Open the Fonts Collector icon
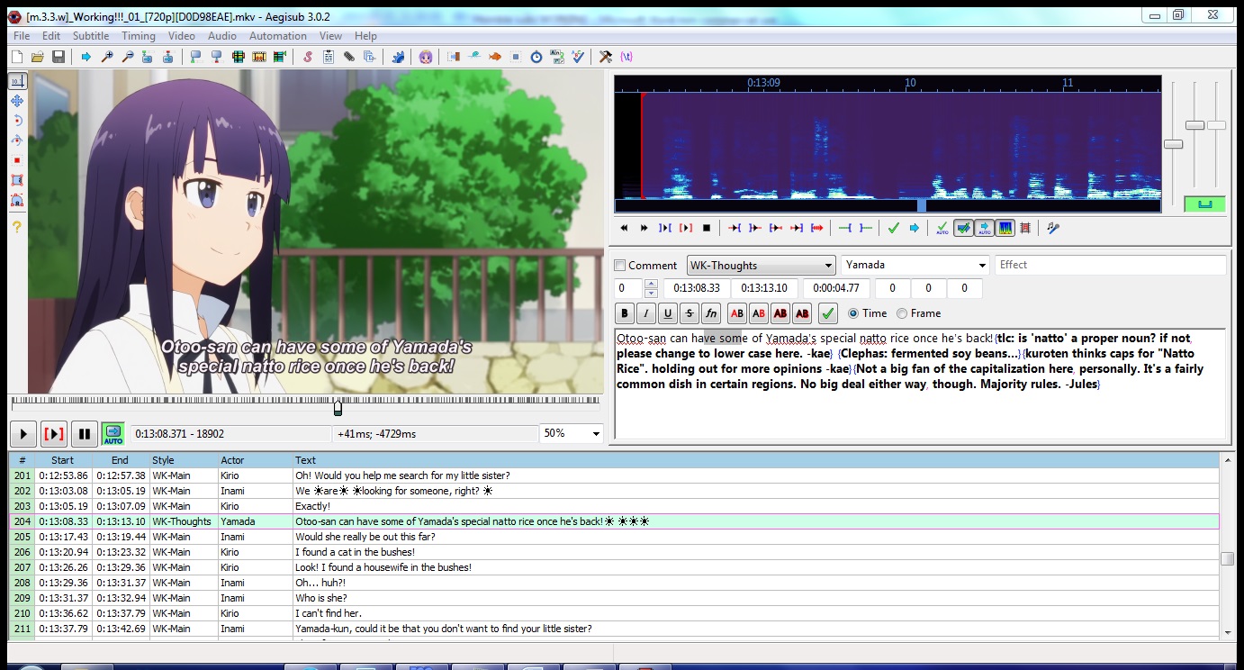1244x670 pixels. pyautogui.click(x=370, y=57)
